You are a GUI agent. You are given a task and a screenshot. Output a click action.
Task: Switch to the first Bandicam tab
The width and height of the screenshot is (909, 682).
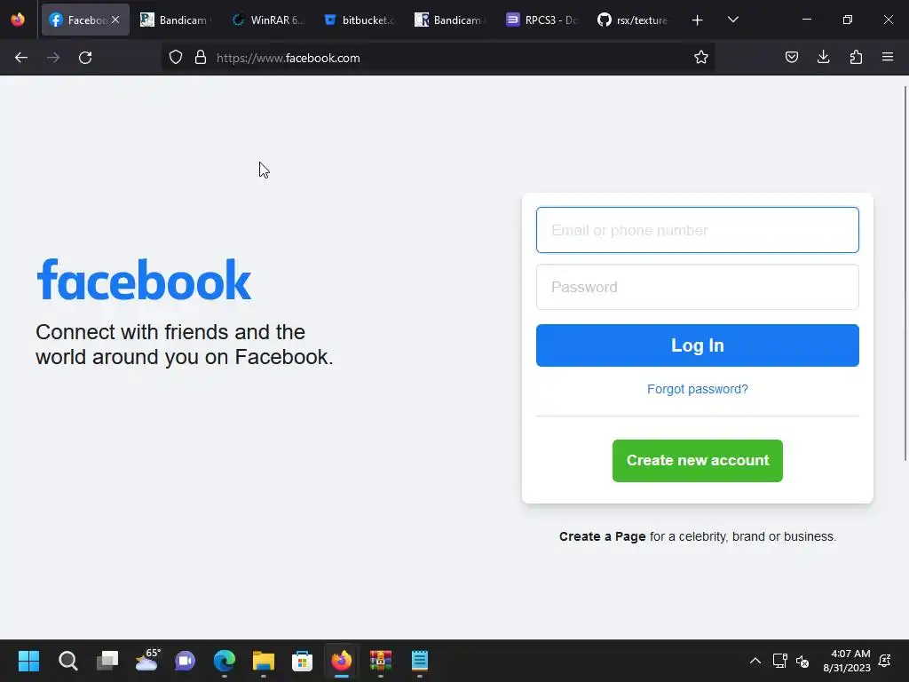(176, 20)
